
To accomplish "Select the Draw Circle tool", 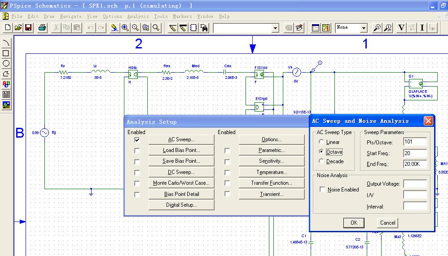I will (x=6, y=63).
